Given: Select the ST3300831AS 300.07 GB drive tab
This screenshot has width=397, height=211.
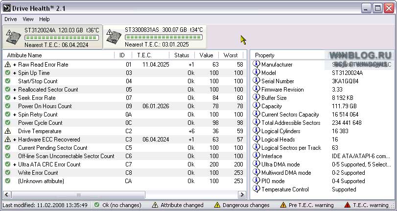Looking at the screenshot, I should click(x=155, y=37).
